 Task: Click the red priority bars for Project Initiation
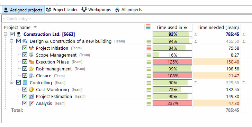point(149,48)
